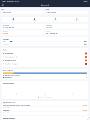Click the 'Top Obras Pendentes' heading

pyautogui.click(x=9, y=103)
